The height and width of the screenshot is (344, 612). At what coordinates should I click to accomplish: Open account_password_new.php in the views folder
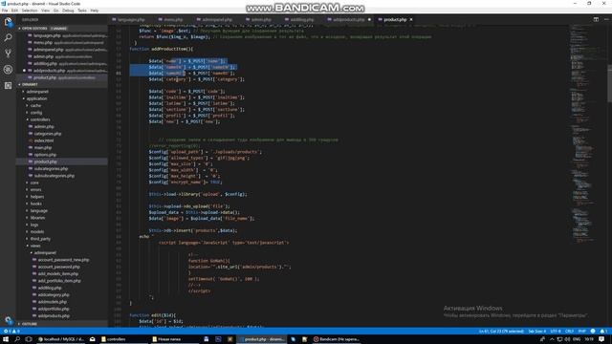tap(63, 260)
